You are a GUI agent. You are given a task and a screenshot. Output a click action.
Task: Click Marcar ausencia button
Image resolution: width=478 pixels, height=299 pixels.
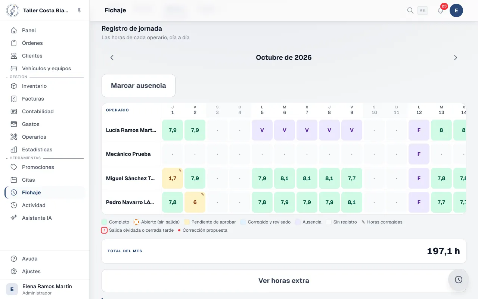139,86
